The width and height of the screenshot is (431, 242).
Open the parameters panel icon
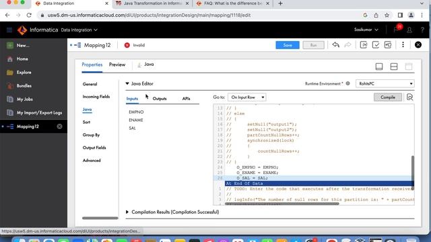[x=364, y=45]
